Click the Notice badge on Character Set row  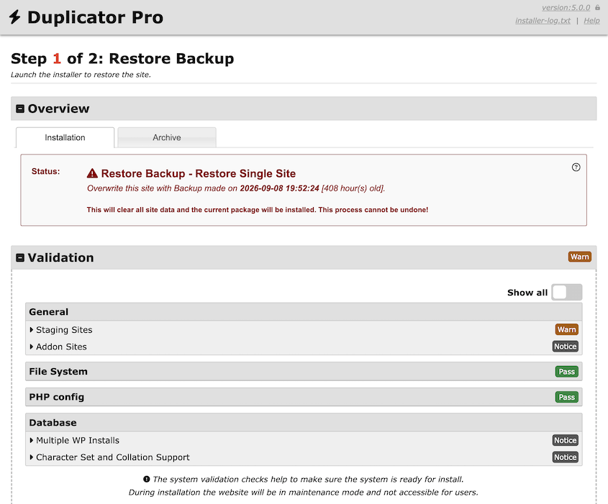click(x=565, y=457)
